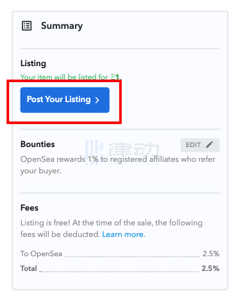Select the Summary heading text
The width and height of the screenshot is (245, 305).
pyautogui.click(x=62, y=26)
